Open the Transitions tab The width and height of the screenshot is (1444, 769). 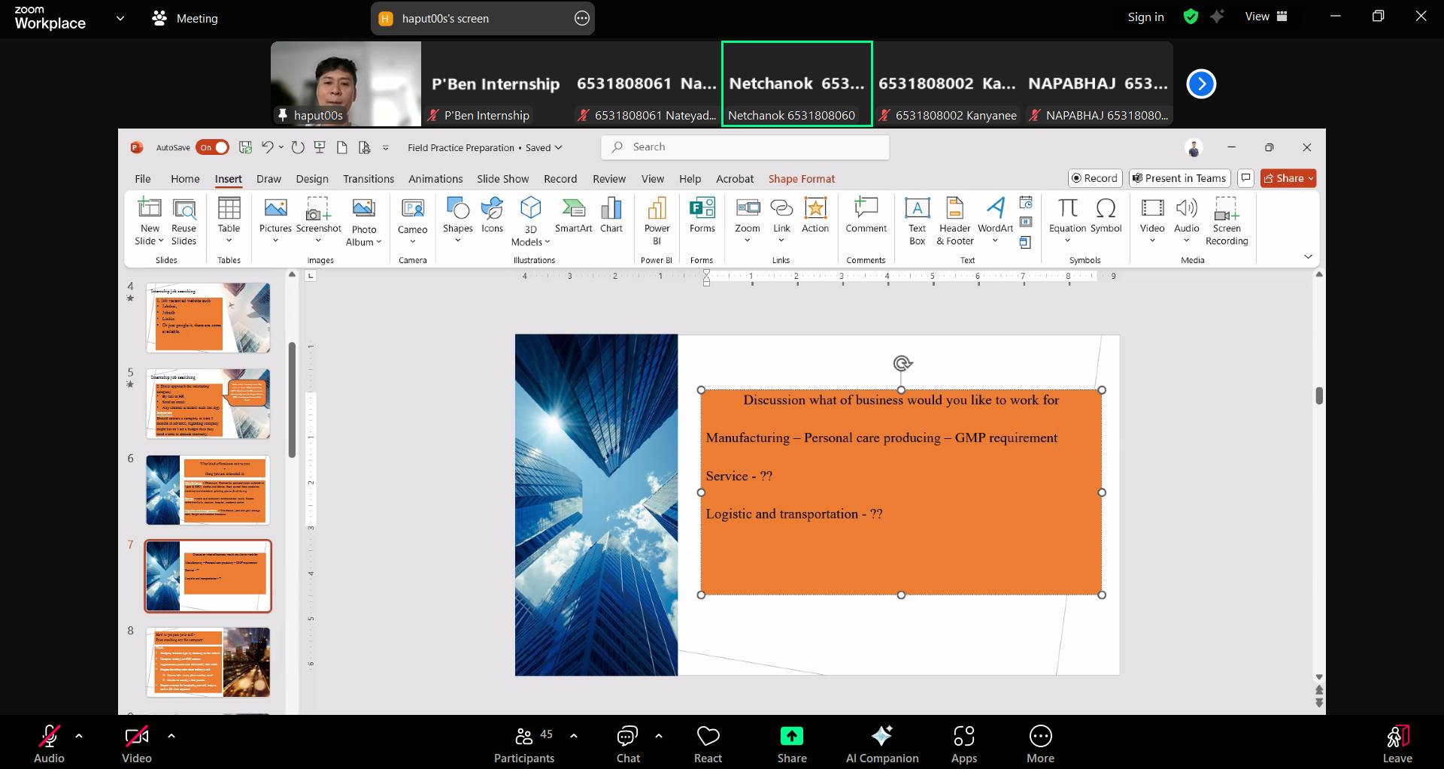pos(369,179)
